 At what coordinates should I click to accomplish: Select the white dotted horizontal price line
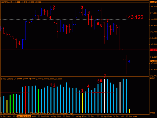pos(65,19)
